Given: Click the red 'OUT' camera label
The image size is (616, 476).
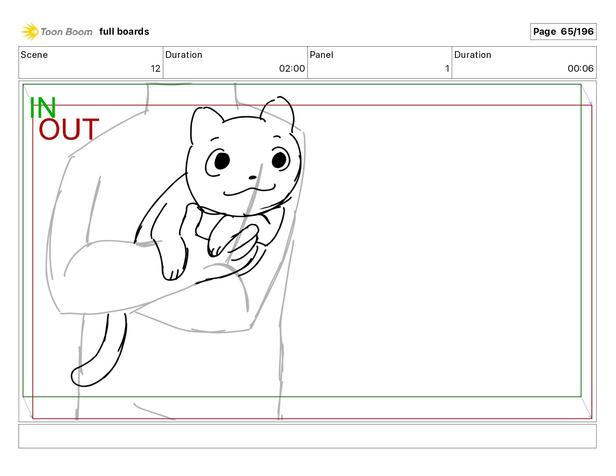Looking at the screenshot, I should pyautogui.click(x=69, y=130).
